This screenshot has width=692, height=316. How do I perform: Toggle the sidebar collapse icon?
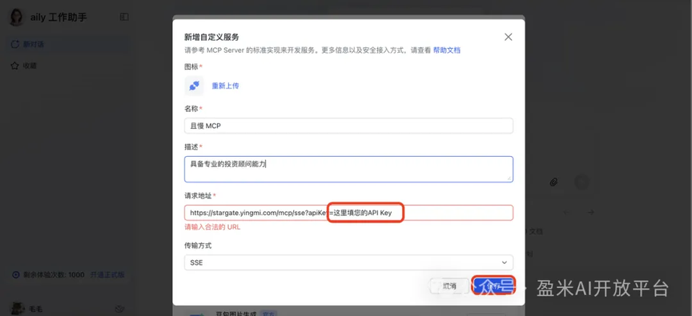pos(124,17)
